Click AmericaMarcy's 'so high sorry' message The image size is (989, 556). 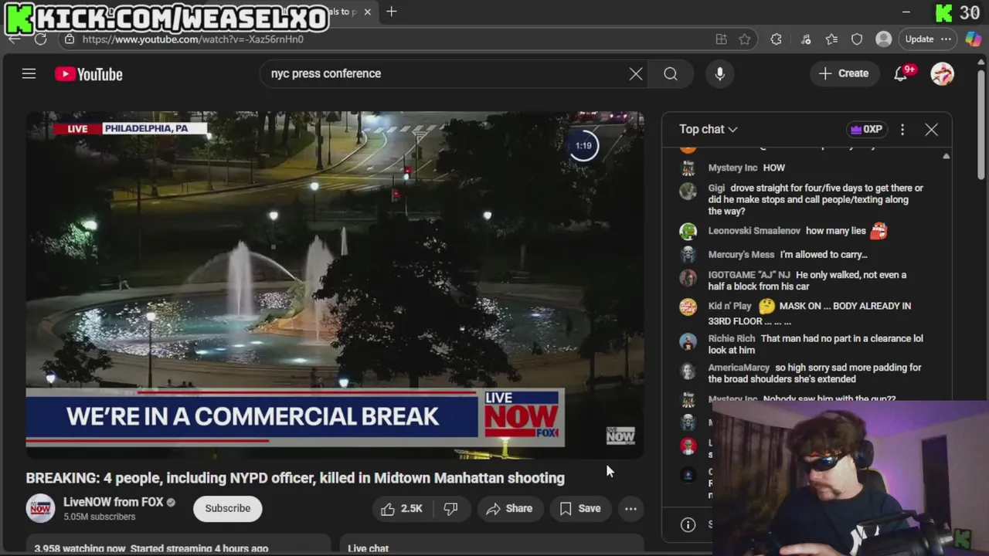click(x=815, y=373)
